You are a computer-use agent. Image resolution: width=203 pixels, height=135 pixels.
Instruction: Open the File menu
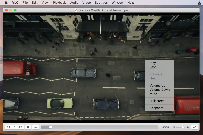(25, 3)
